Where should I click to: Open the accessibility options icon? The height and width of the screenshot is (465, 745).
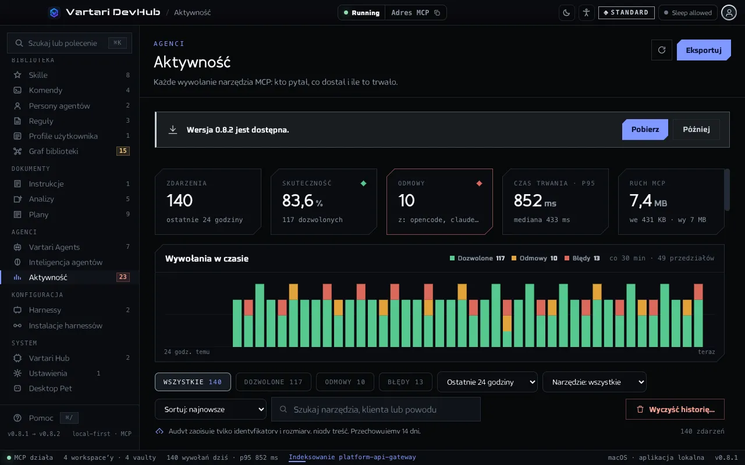pyautogui.click(x=586, y=13)
